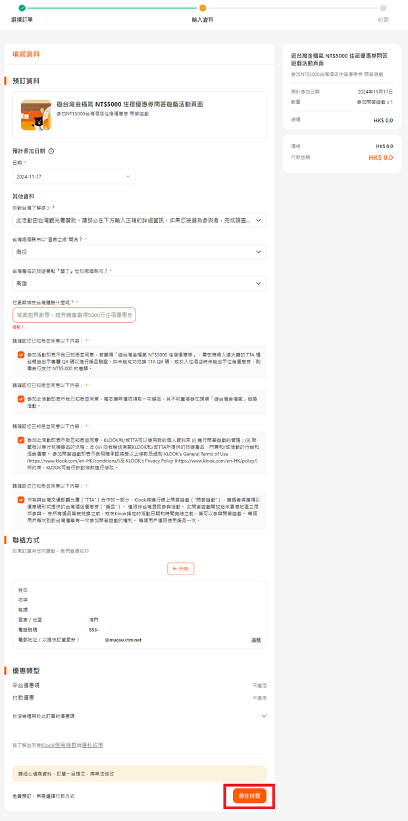Click the info icon beside 預計參加日期
408x821 pixels.
pos(51,151)
